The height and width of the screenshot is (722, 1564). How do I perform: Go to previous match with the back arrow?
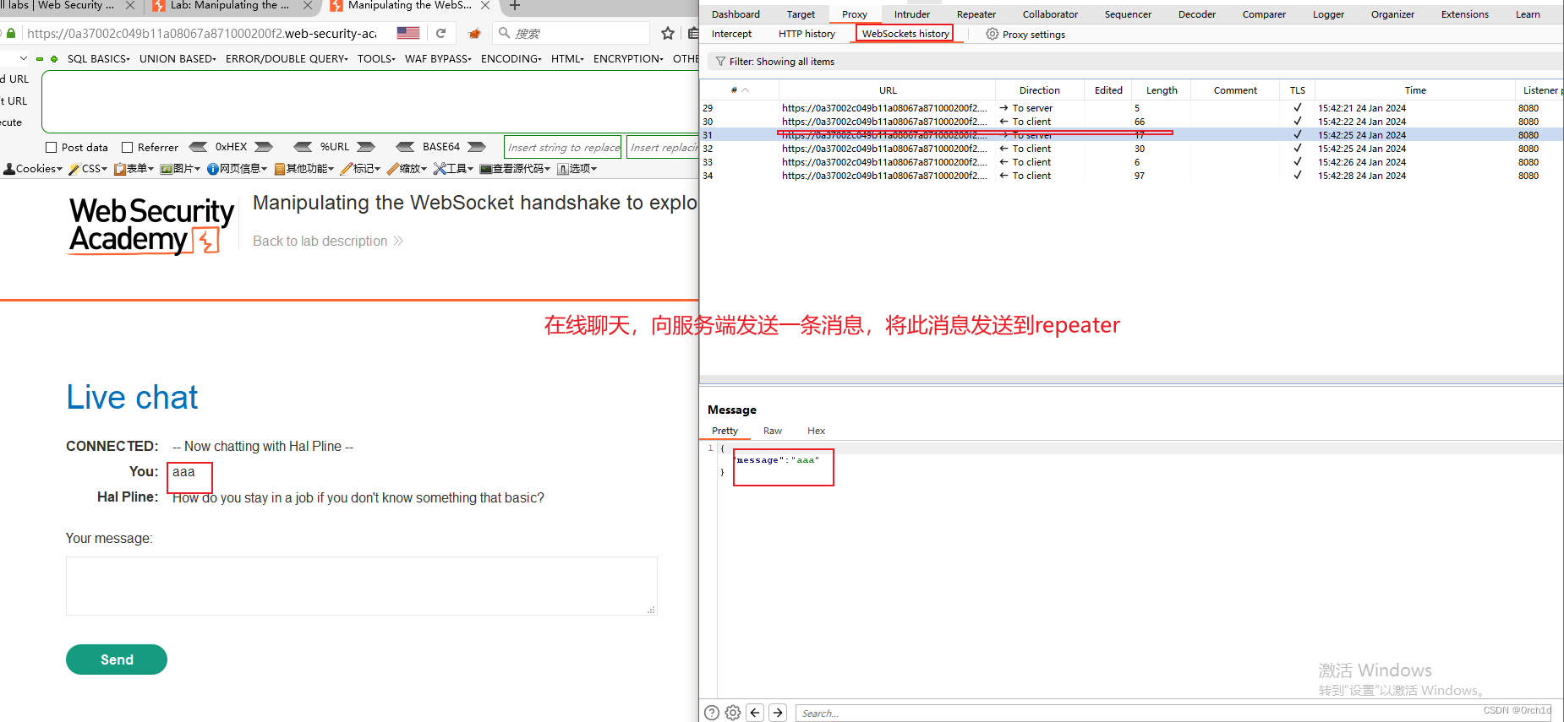click(756, 713)
